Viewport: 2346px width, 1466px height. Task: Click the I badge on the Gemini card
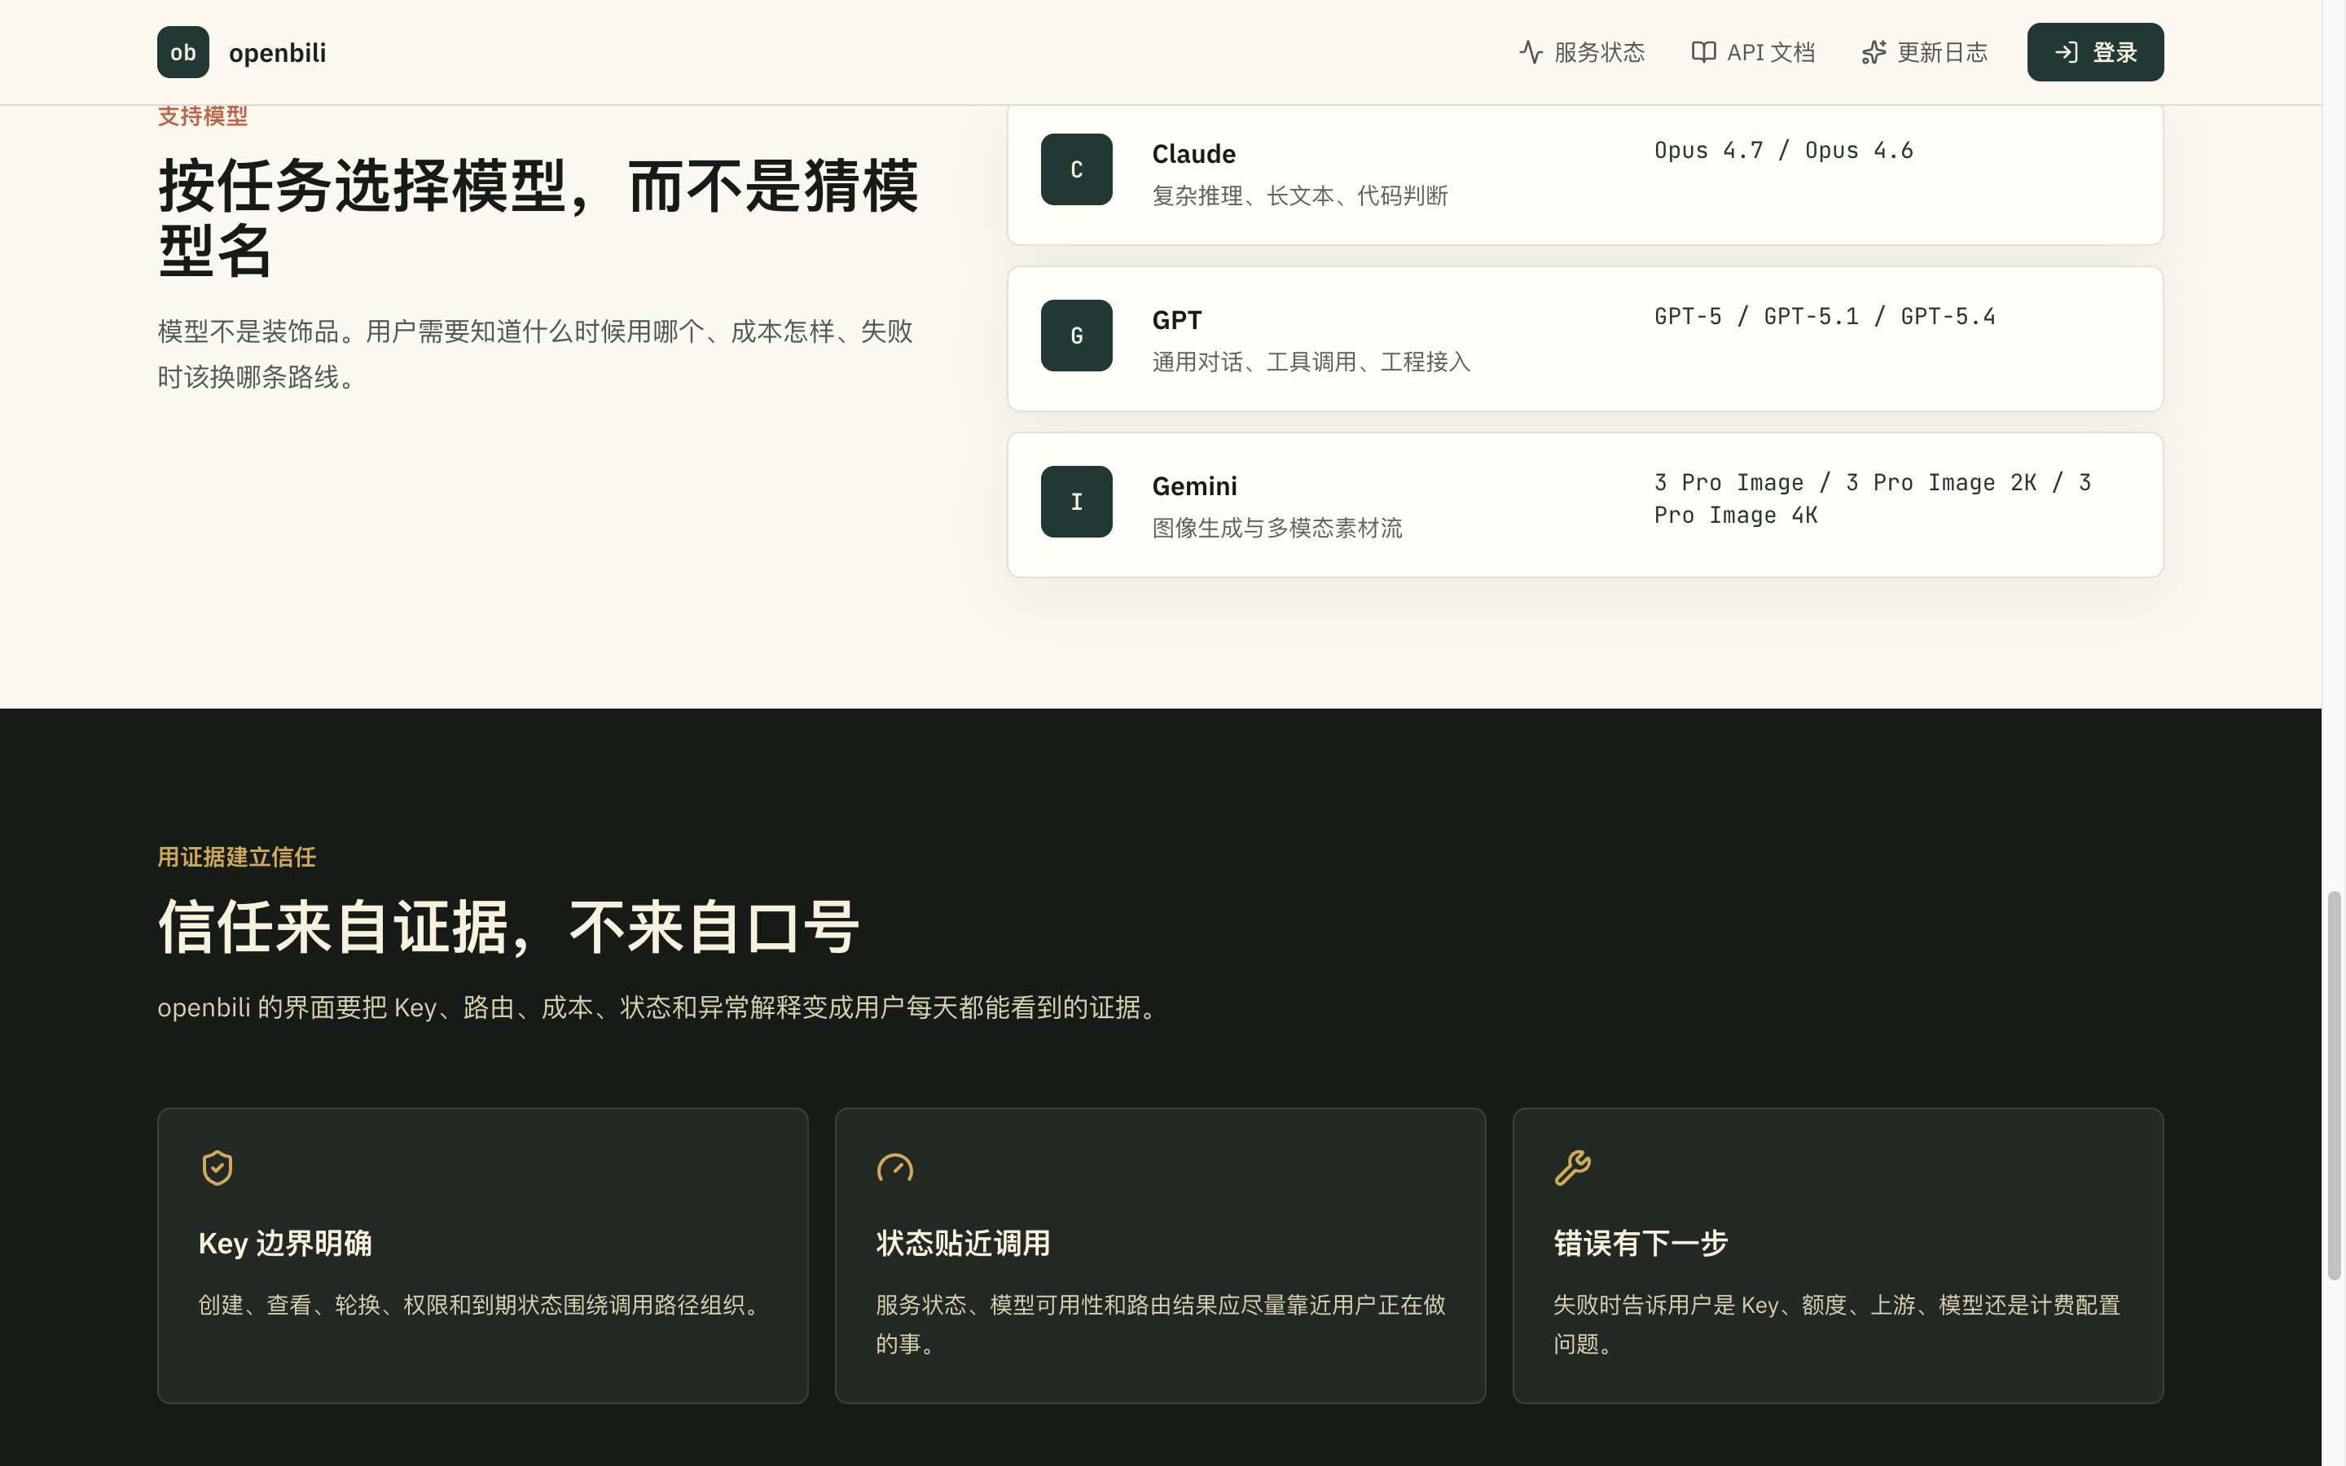1076,501
